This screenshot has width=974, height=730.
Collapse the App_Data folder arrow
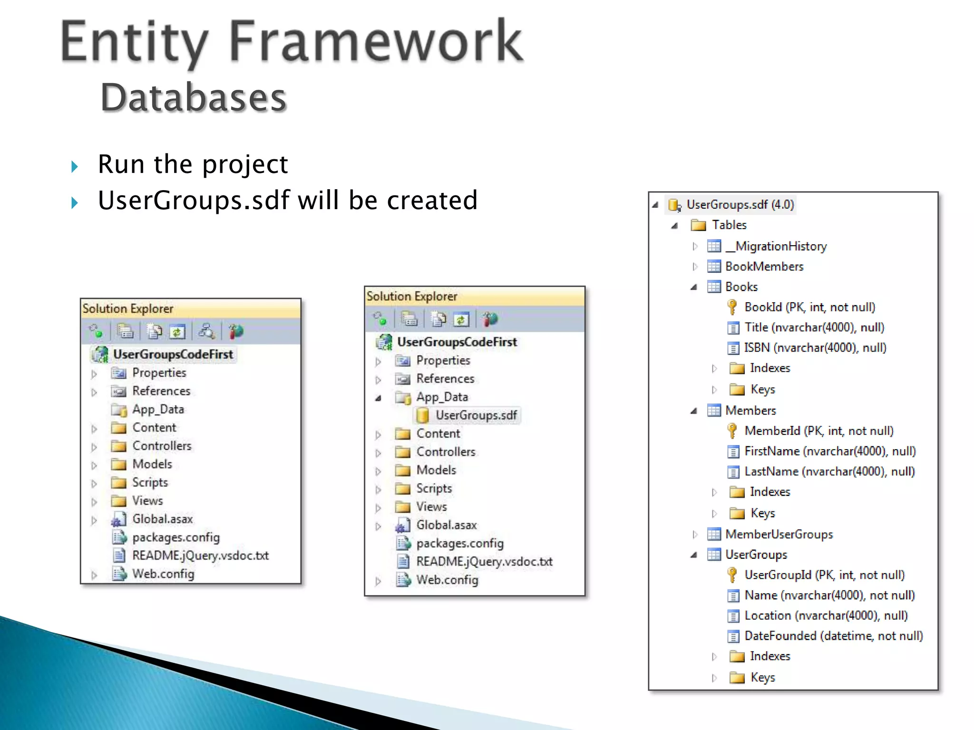point(378,398)
